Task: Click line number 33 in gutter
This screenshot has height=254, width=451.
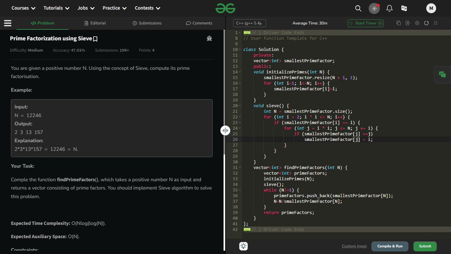Action: (235, 179)
